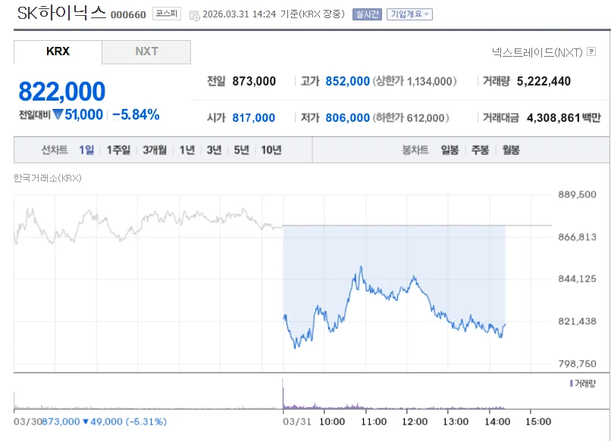The image size is (611, 441).
Task: Open the 월봉 monthly candle chart
Action: (x=511, y=150)
